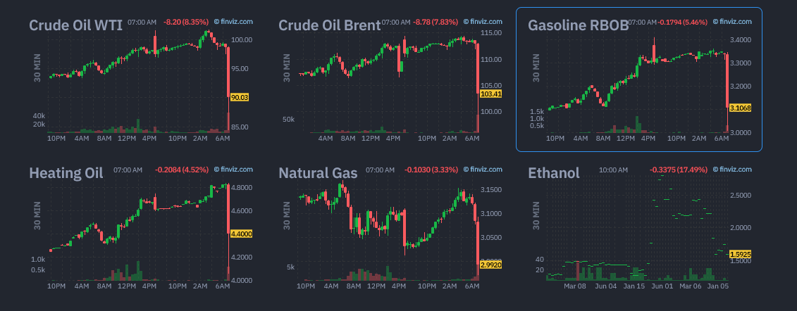Screen dimensions: 797x311
Task: Click the 103.41 price label on Brent chart
Action: (490, 94)
